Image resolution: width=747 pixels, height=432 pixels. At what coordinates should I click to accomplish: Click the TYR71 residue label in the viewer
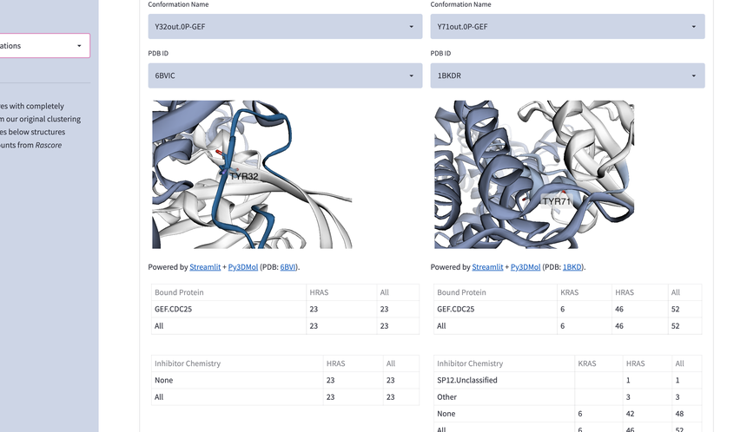click(x=557, y=200)
